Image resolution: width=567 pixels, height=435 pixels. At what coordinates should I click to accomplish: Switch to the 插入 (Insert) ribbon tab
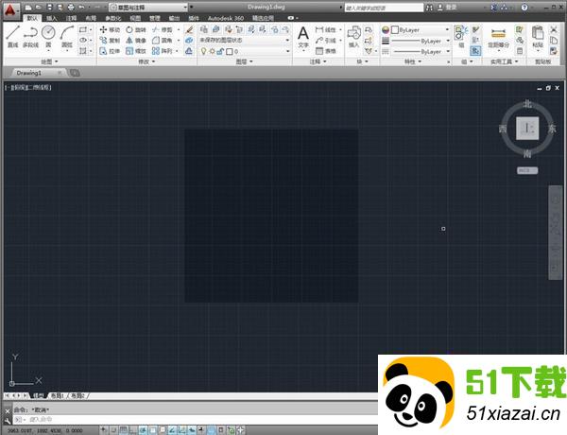point(52,18)
